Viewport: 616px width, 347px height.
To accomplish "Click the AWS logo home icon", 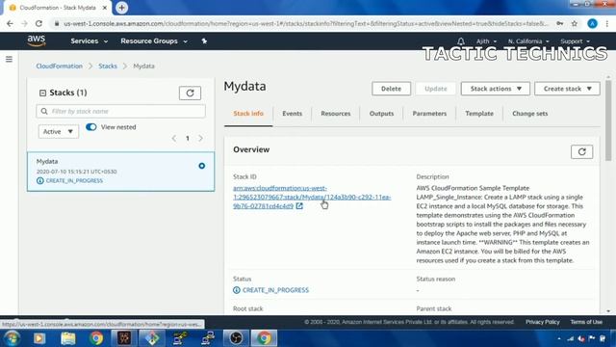I will 37,40.
